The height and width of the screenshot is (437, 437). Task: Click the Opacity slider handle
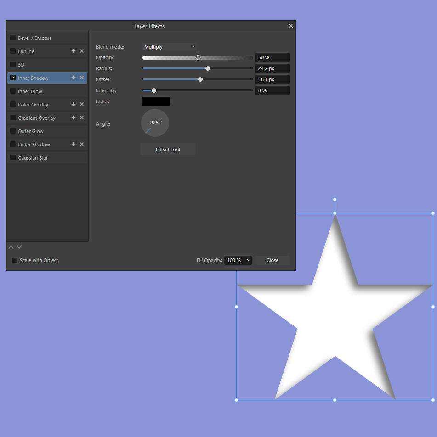[198, 57]
